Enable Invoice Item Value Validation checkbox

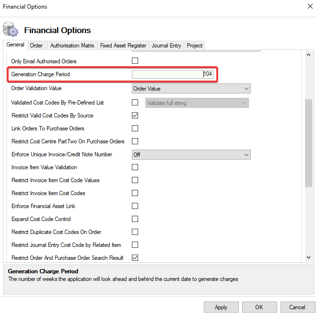(135, 167)
